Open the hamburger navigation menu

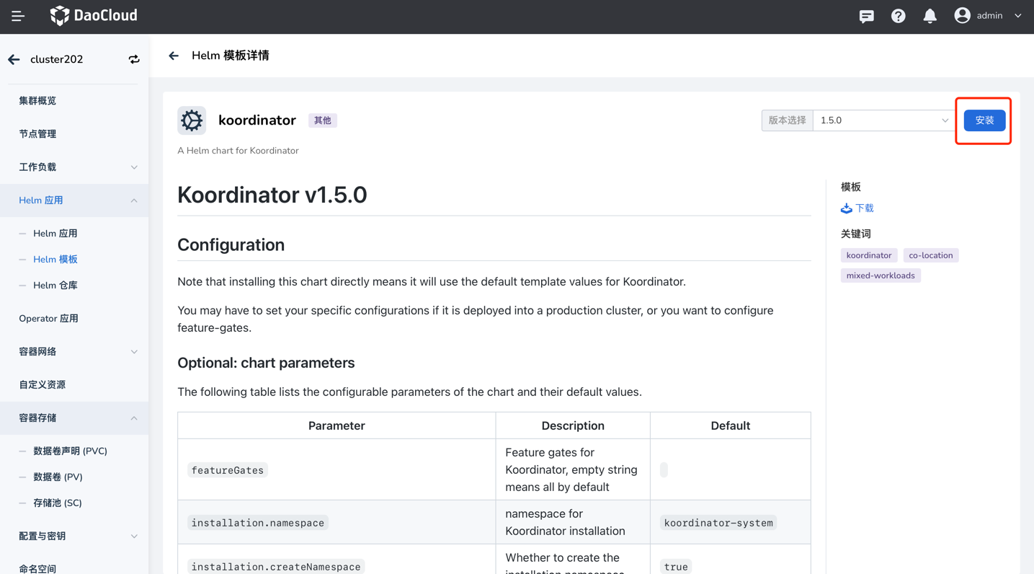pos(18,16)
